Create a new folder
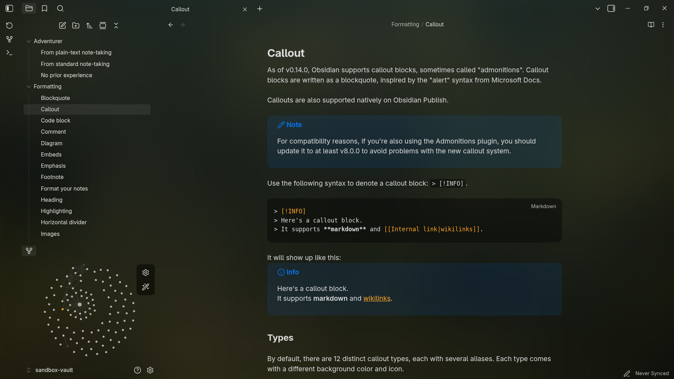674x379 pixels. click(76, 26)
